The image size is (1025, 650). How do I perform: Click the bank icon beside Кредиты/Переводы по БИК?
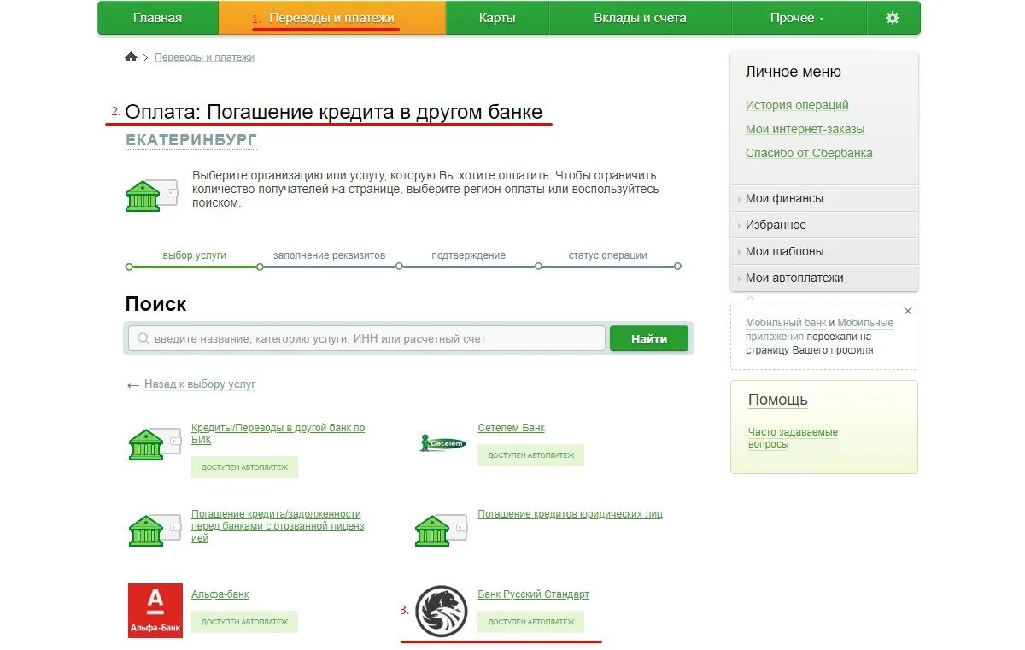(155, 444)
